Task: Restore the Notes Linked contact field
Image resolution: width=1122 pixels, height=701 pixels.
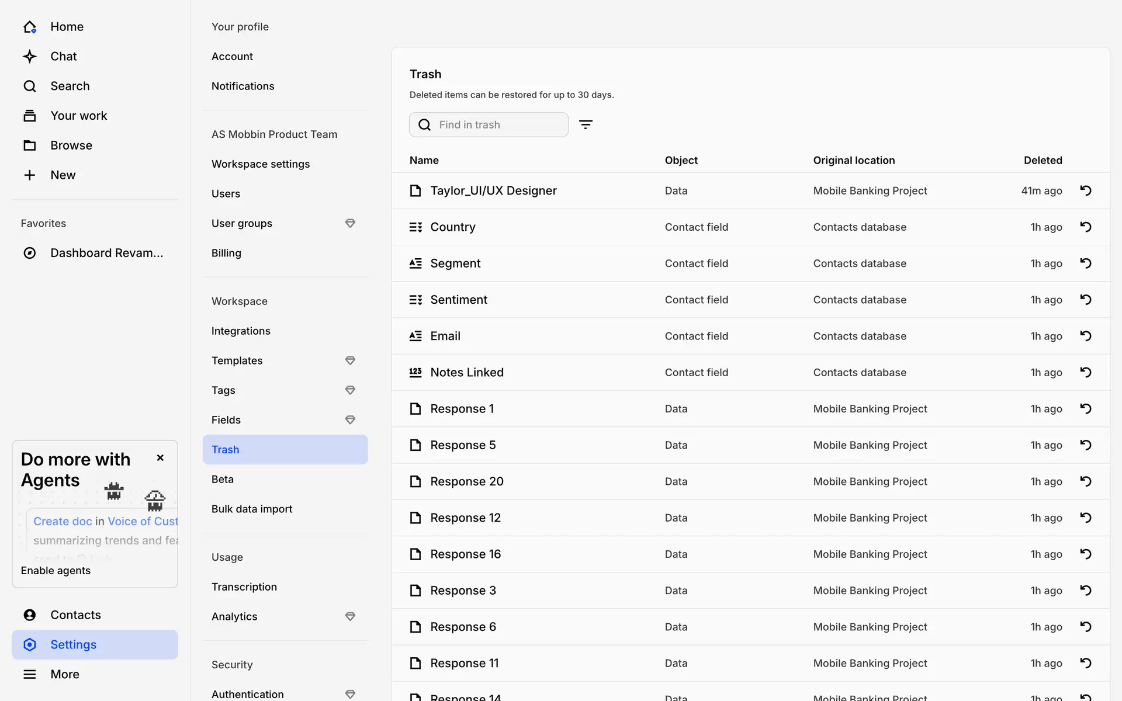Action: point(1086,372)
